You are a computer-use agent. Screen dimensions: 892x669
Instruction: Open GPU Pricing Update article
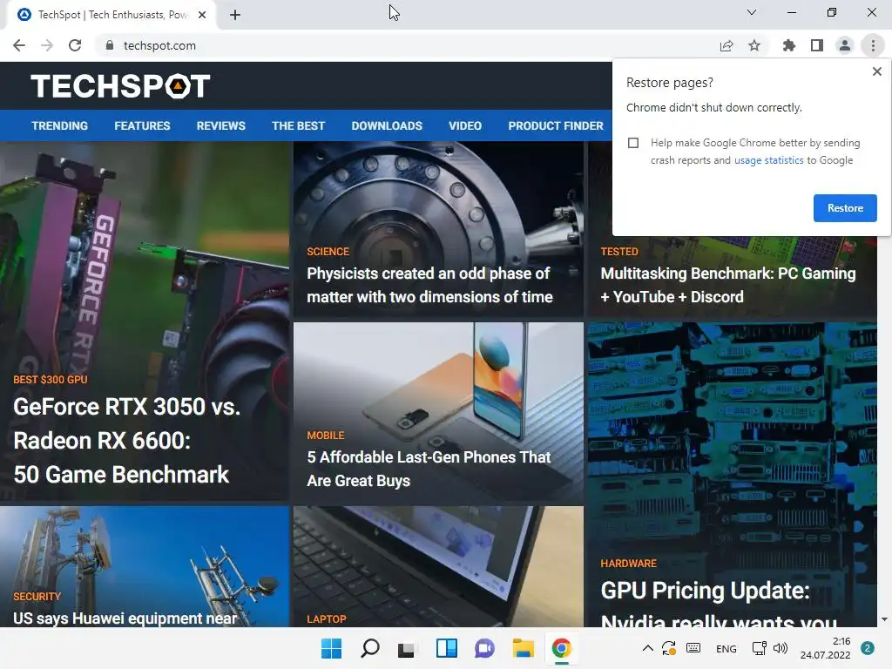click(x=720, y=603)
